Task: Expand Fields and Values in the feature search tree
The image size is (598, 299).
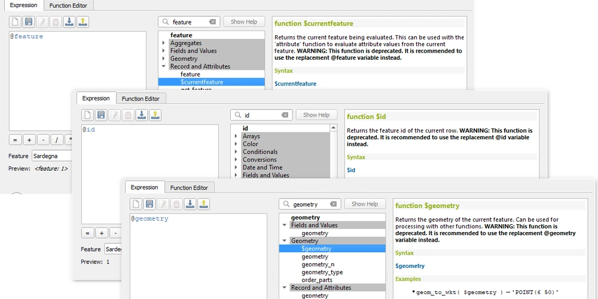Action: pos(164,51)
